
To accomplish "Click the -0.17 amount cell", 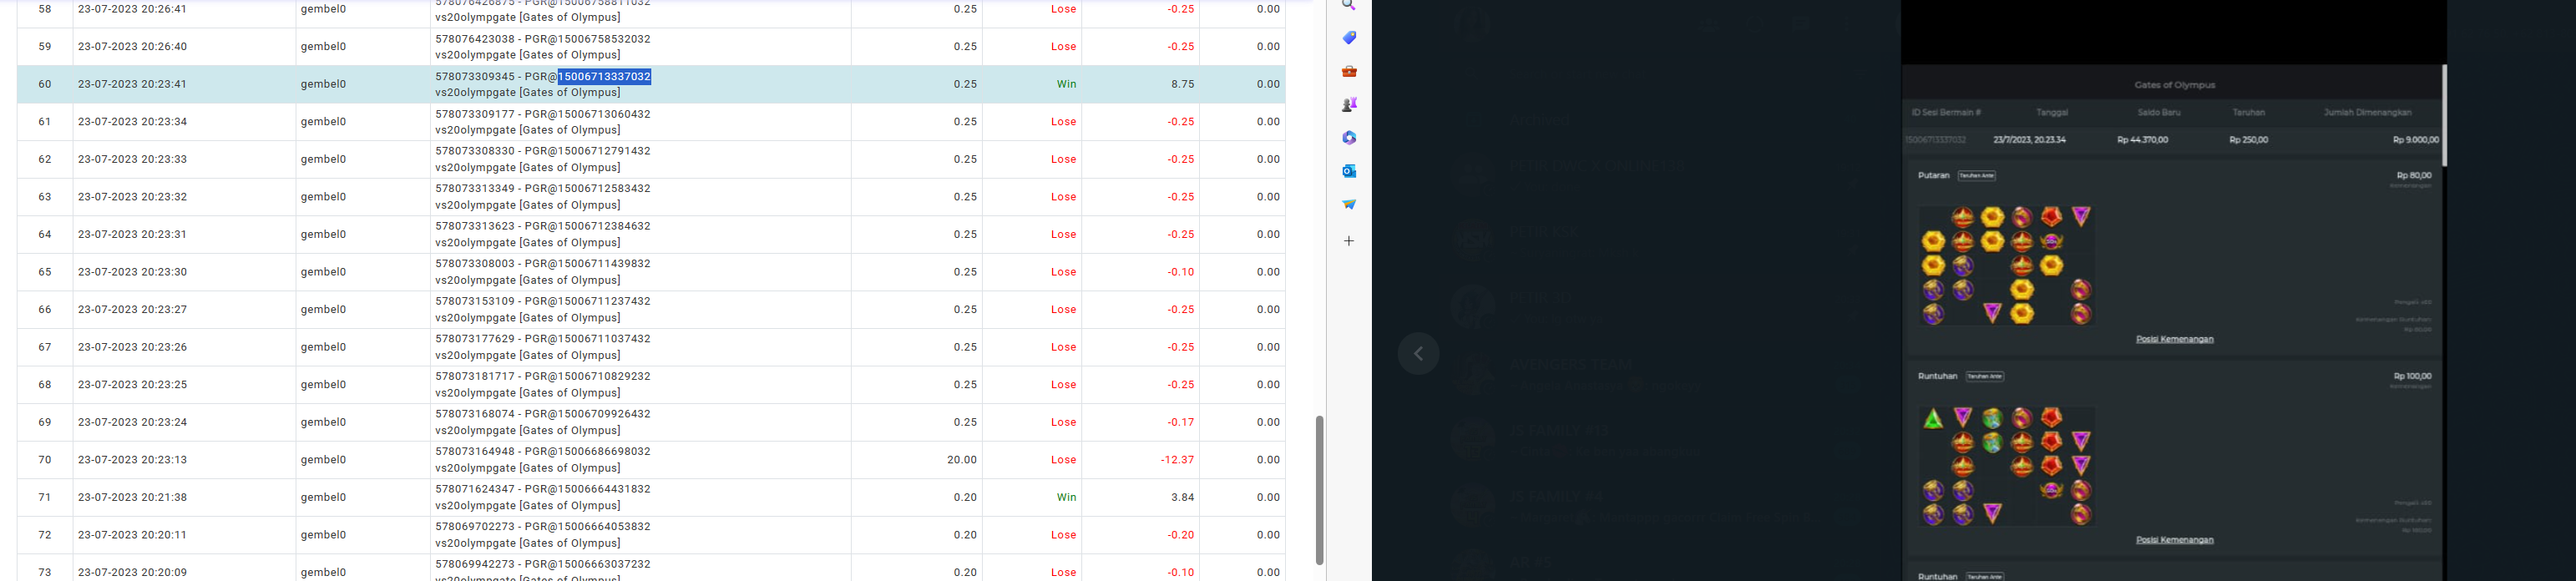I will [x=1181, y=422].
